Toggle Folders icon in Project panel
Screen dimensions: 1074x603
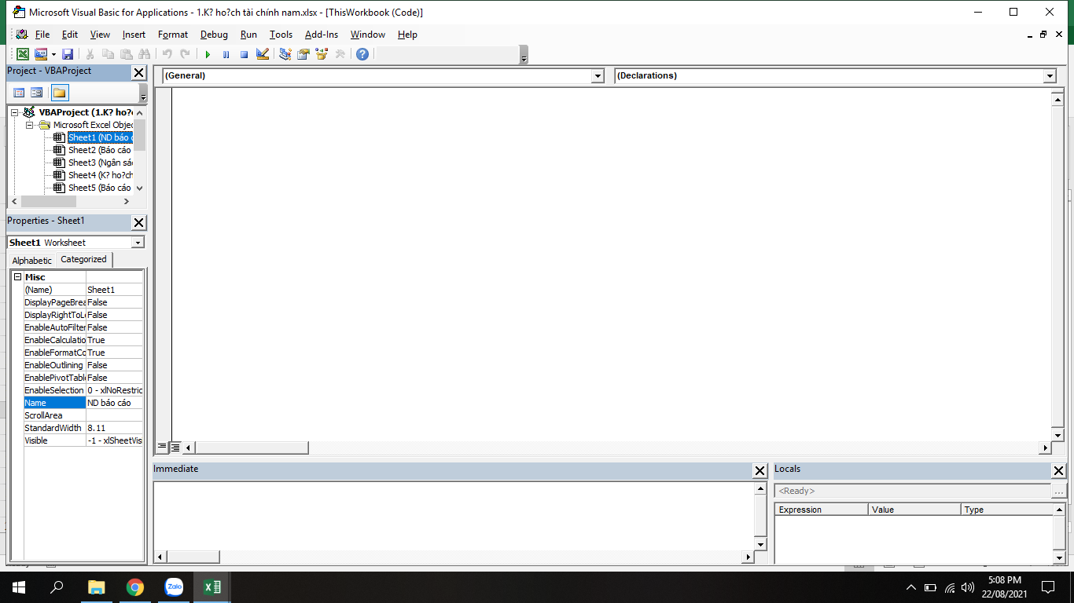60,93
